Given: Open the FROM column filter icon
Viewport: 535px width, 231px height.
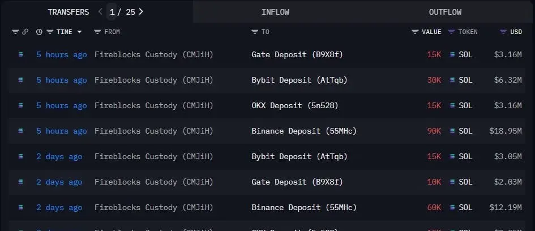Looking at the screenshot, I should coord(97,32).
